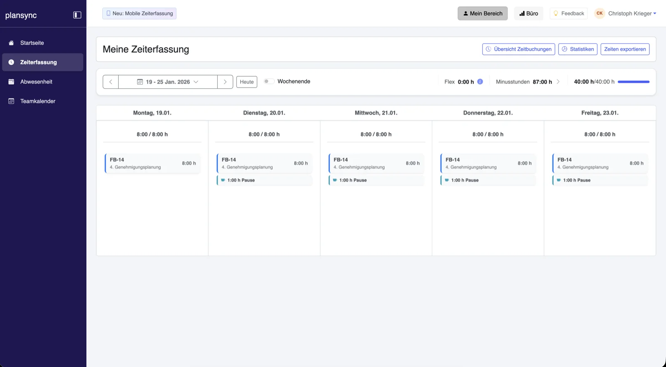Open Abwesenheit in the sidebar
666x367 pixels.
36,82
